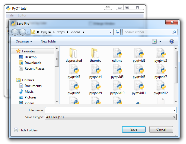Click the file list vertical scrollbar
Image resolution: width=186 pixels, height=144 pixels.
(x=176, y=67)
